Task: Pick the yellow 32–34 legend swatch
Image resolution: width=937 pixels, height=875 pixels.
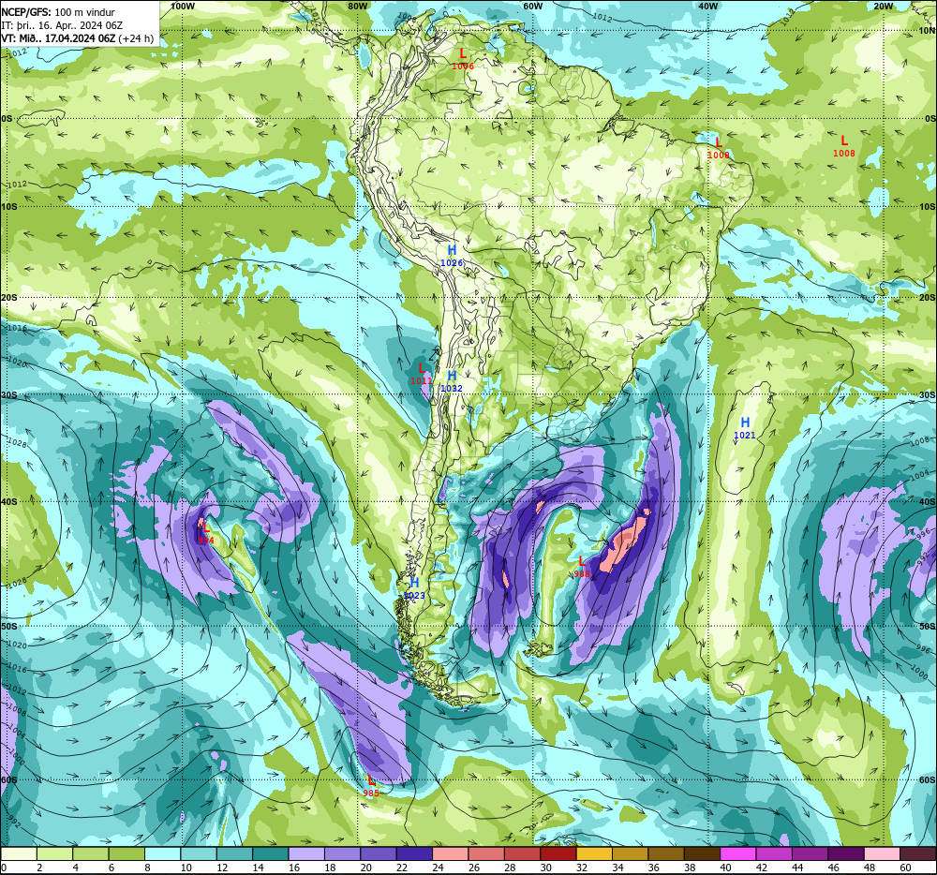Action: [594, 853]
